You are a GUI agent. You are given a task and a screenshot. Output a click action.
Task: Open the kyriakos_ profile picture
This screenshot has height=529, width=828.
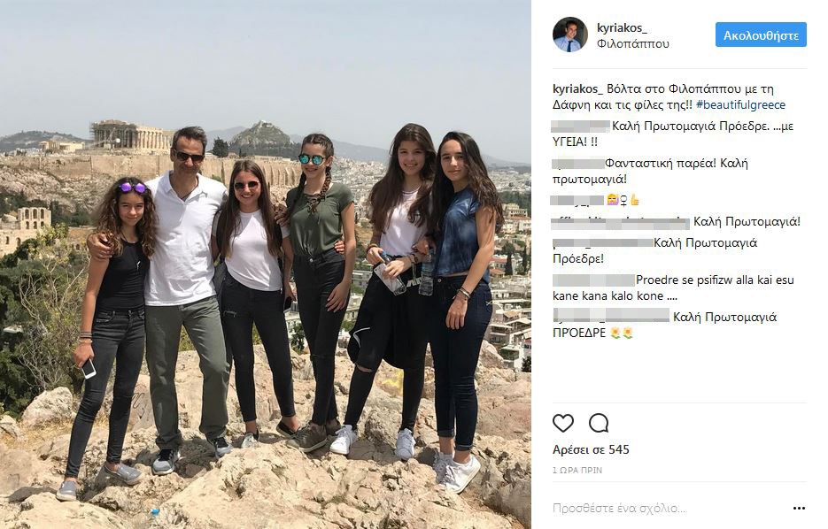(569, 34)
